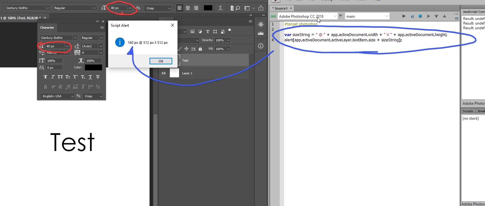Screen dimensions: 485x206
Task: Apply Superscript in Character panel
Action: click(75, 77)
